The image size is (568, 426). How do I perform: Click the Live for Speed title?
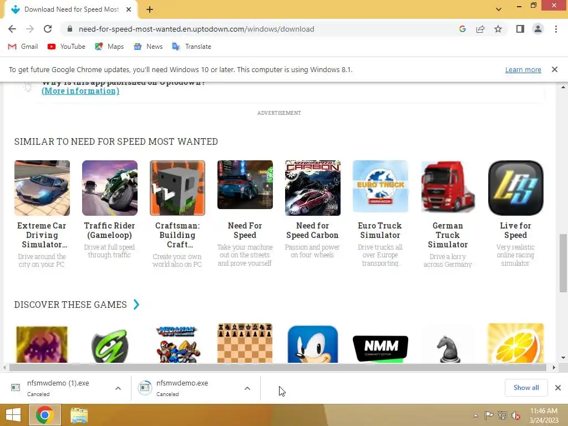tap(515, 230)
